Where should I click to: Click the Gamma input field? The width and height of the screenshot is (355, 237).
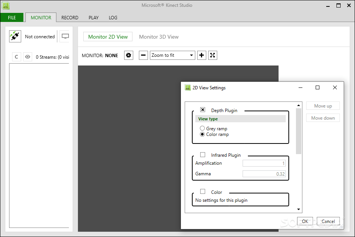pos(264,174)
